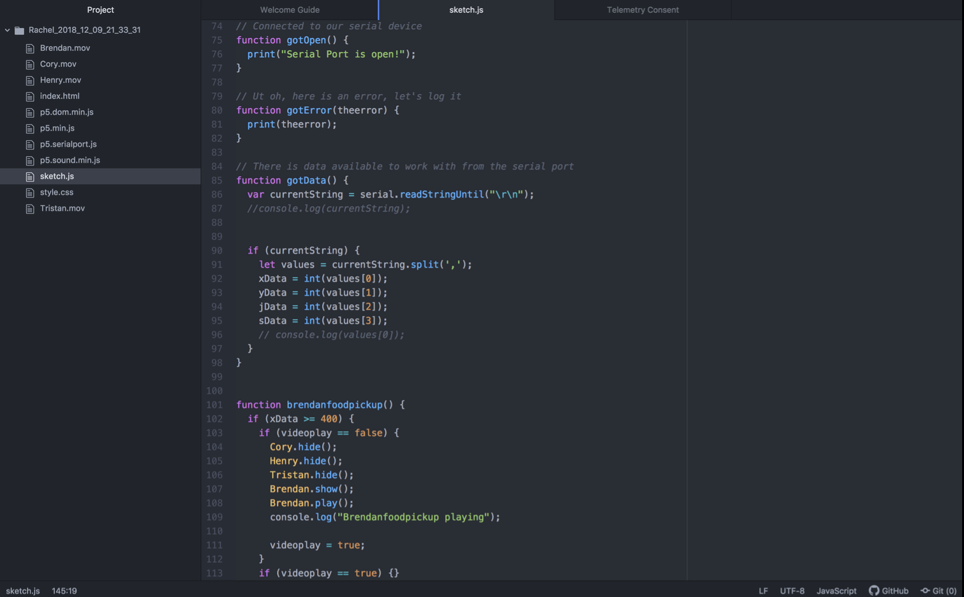Change UTF-8 encoding in status bar
Screen dimensions: 964x597
click(792, 591)
